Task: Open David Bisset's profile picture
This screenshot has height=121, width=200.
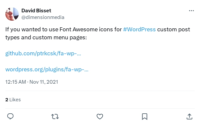Action: pyautogui.click(x=12, y=14)
